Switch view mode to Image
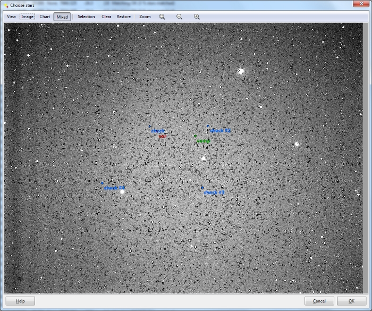372x311 pixels. (27, 16)
